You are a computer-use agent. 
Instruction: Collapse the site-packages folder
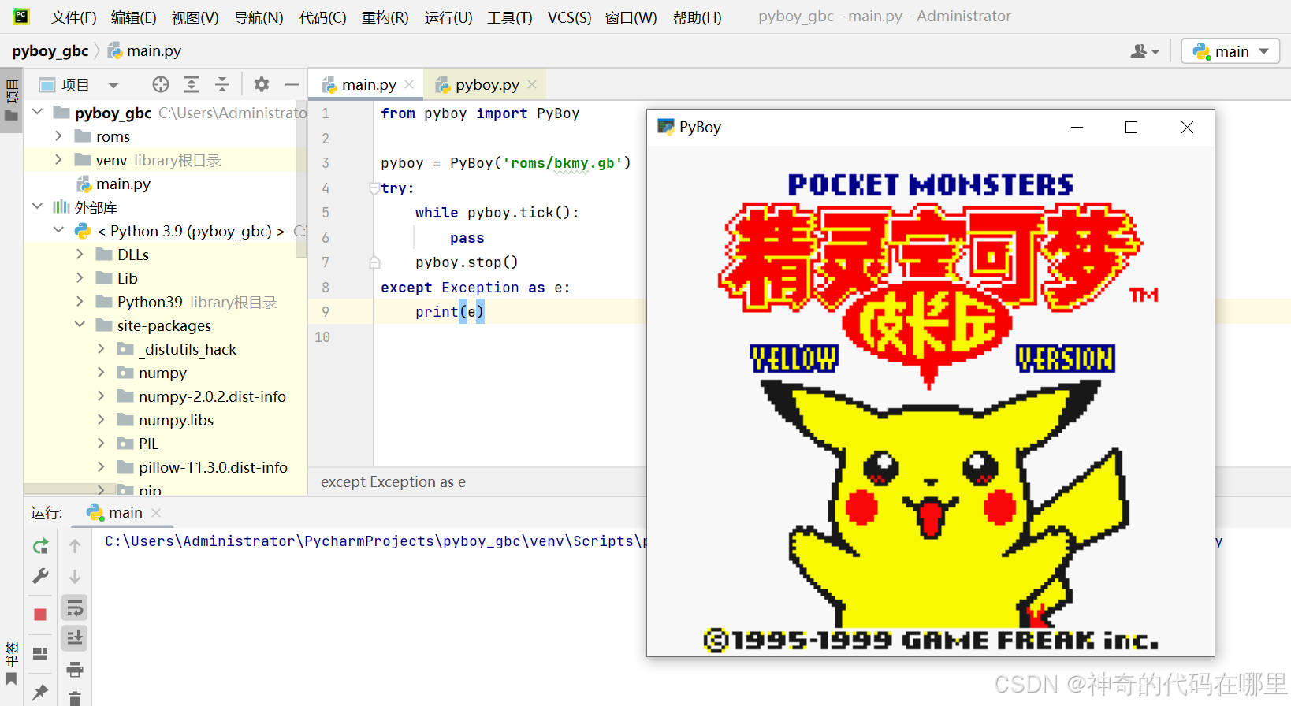coord(80,325)
